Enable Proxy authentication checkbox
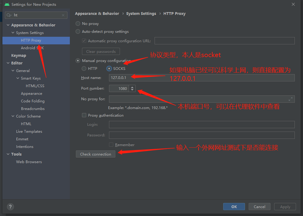Viewport: 303px width, 216px height. click(x=84, y=115)
